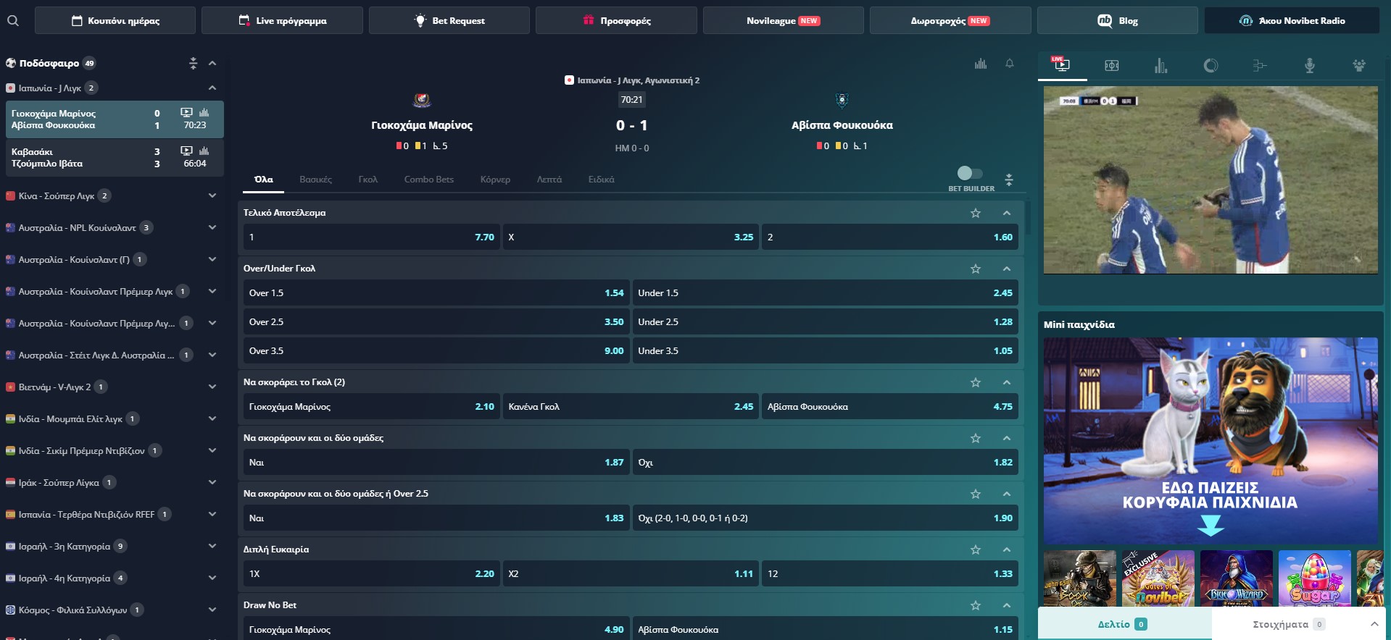Show the pitch tracker view icon
This screenshot has height=640, width=1391.
pyautogui.click(x=1111, y=66)
